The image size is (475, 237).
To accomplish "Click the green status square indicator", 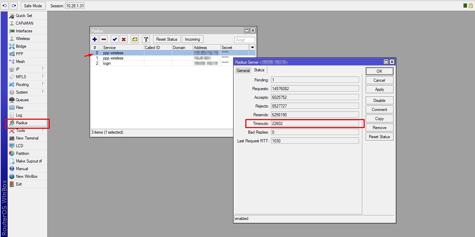I will [x=465, y=6].
